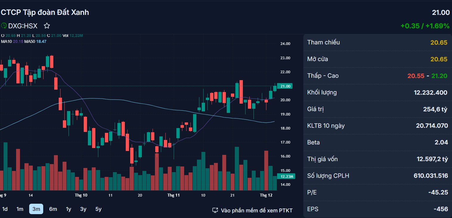Show the 1y chart range
Viewport: 452px width, 218px height.
pos(69,209)
